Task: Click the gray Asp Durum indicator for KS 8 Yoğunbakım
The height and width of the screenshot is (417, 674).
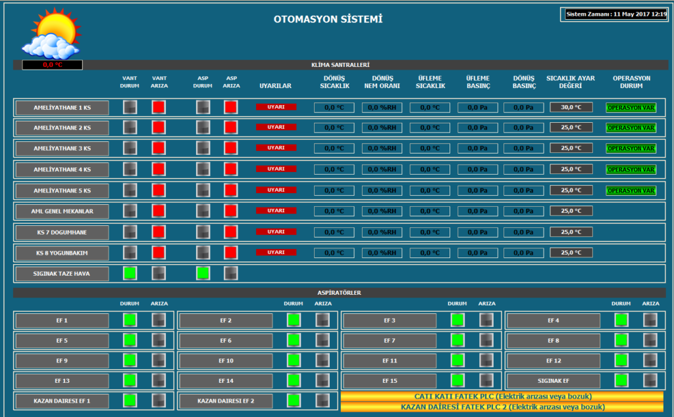Action: tap(203, 253)
